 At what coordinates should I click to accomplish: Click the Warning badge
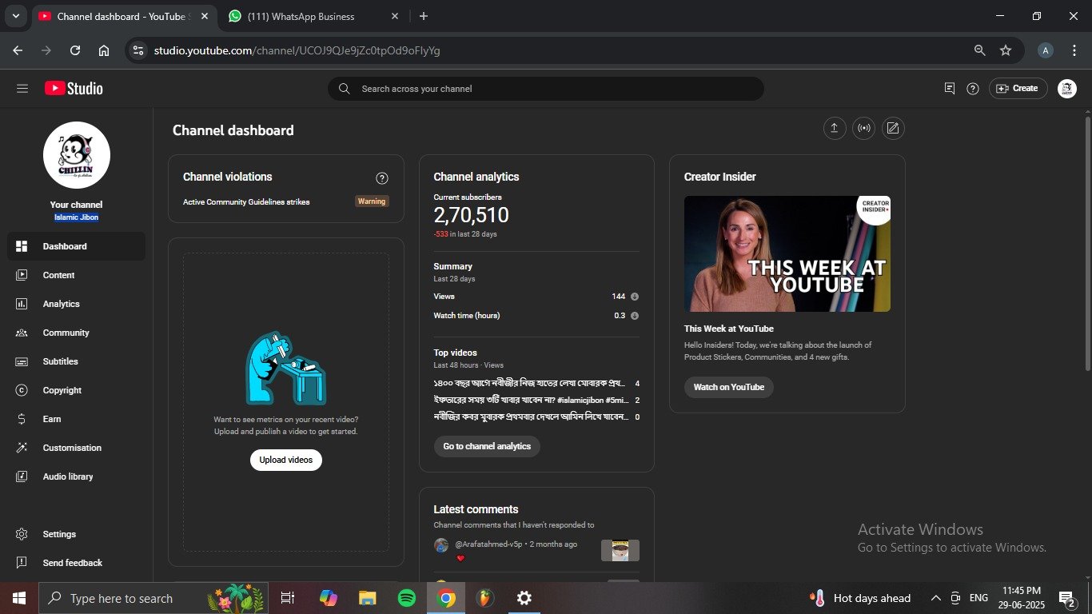pyautogui.click(x=372, y=201)
